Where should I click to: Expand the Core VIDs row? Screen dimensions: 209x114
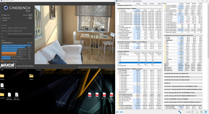tap(118, 10)
